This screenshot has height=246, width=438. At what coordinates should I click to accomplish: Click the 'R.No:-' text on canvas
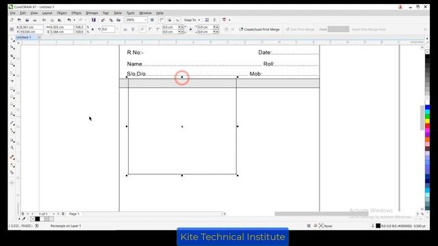136,53
